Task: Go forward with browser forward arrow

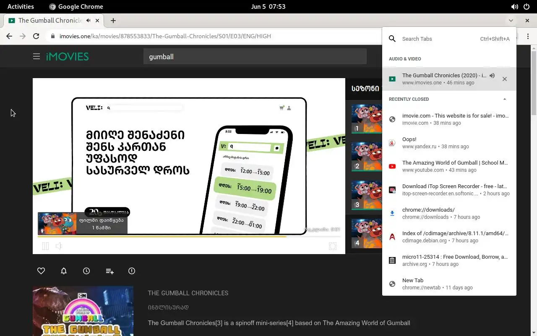Action: pyautogui.click(x=23, y=36)
